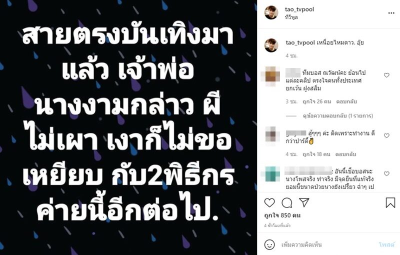Open header profile avatar of tao_tvpool

coord(271,12)
